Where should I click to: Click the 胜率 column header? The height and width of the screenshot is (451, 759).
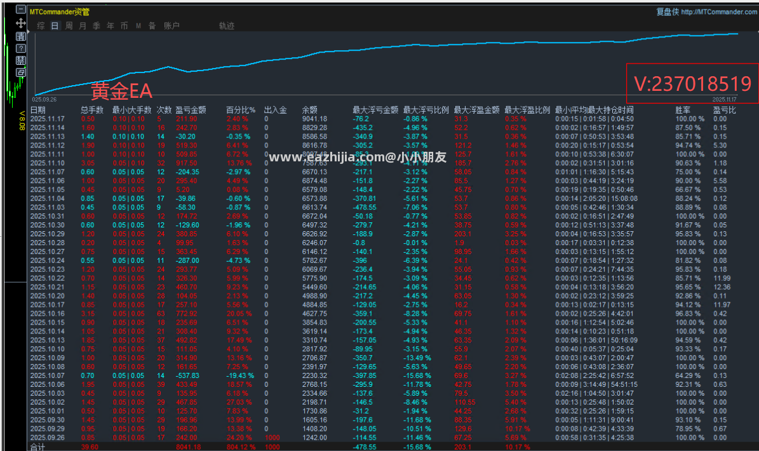click(683, 110)
